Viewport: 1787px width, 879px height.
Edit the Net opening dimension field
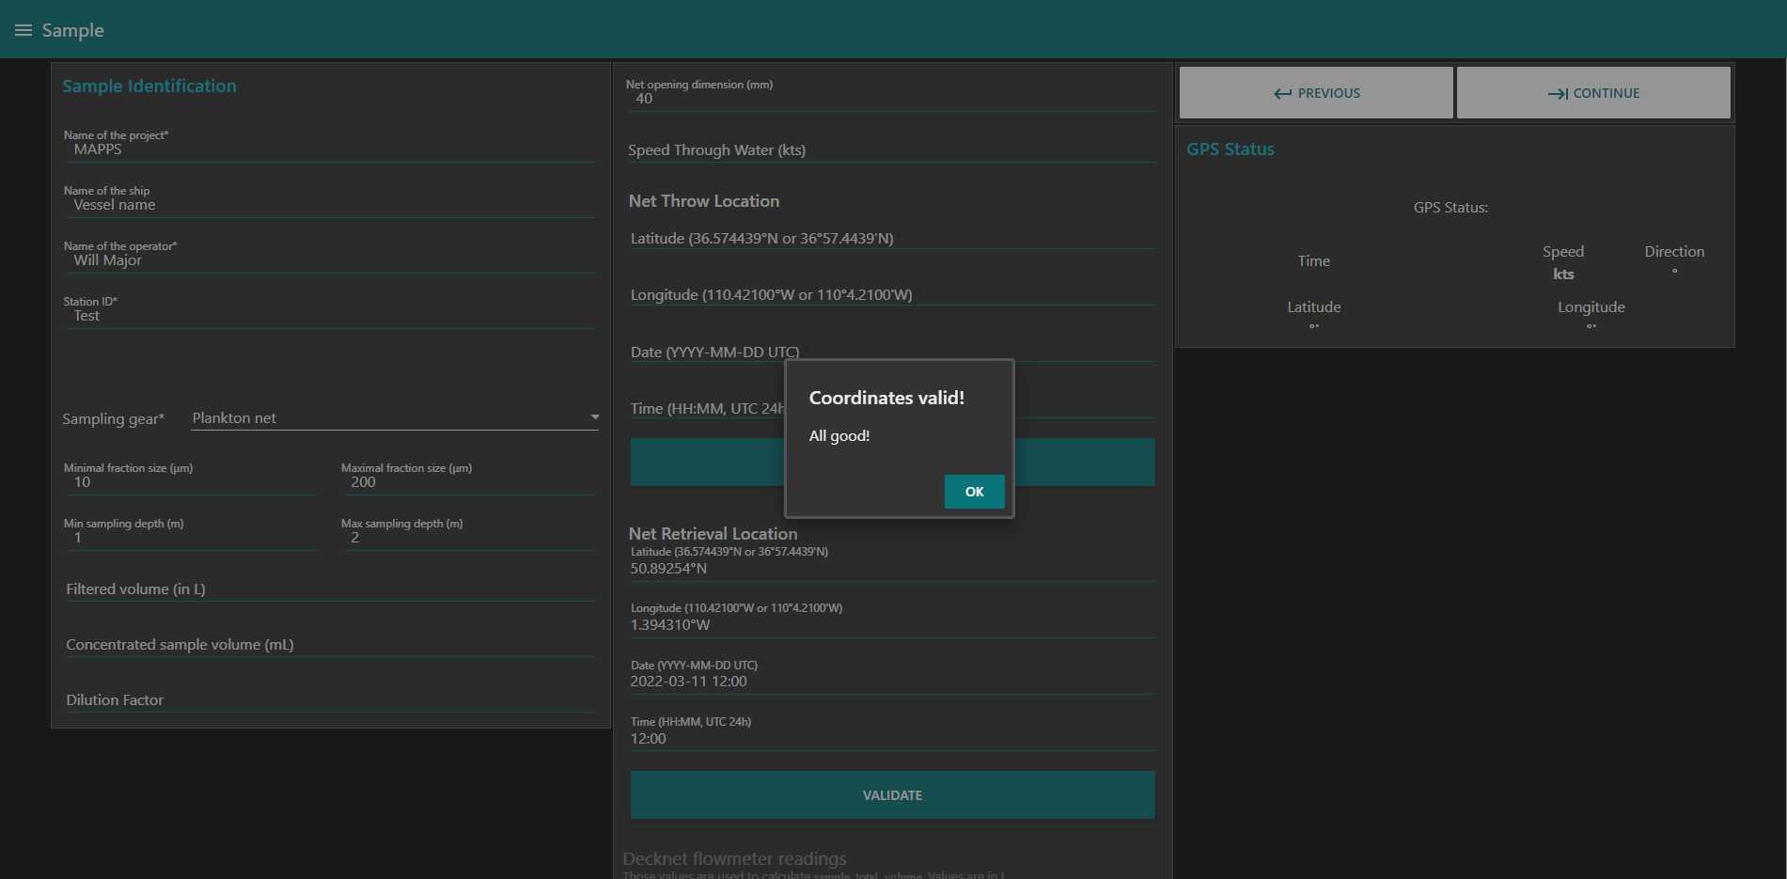click(891, 99)
